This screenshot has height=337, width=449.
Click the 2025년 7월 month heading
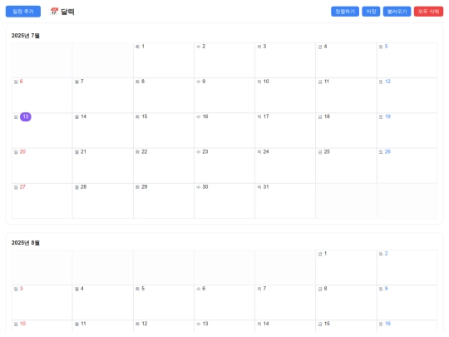[26, 36]
